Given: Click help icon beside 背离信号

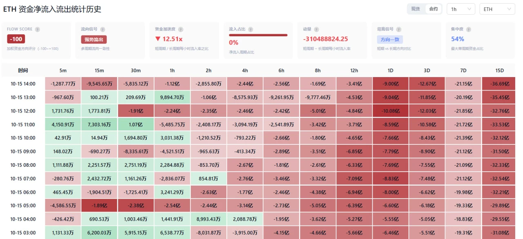Looking at the screenshot, I should click(399, 29).
